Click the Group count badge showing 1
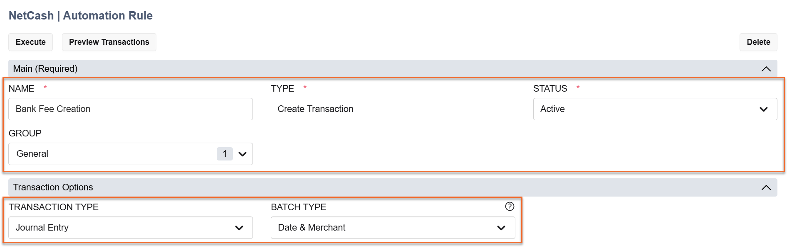This screenshot has height=248, width=787. point(225,154)
